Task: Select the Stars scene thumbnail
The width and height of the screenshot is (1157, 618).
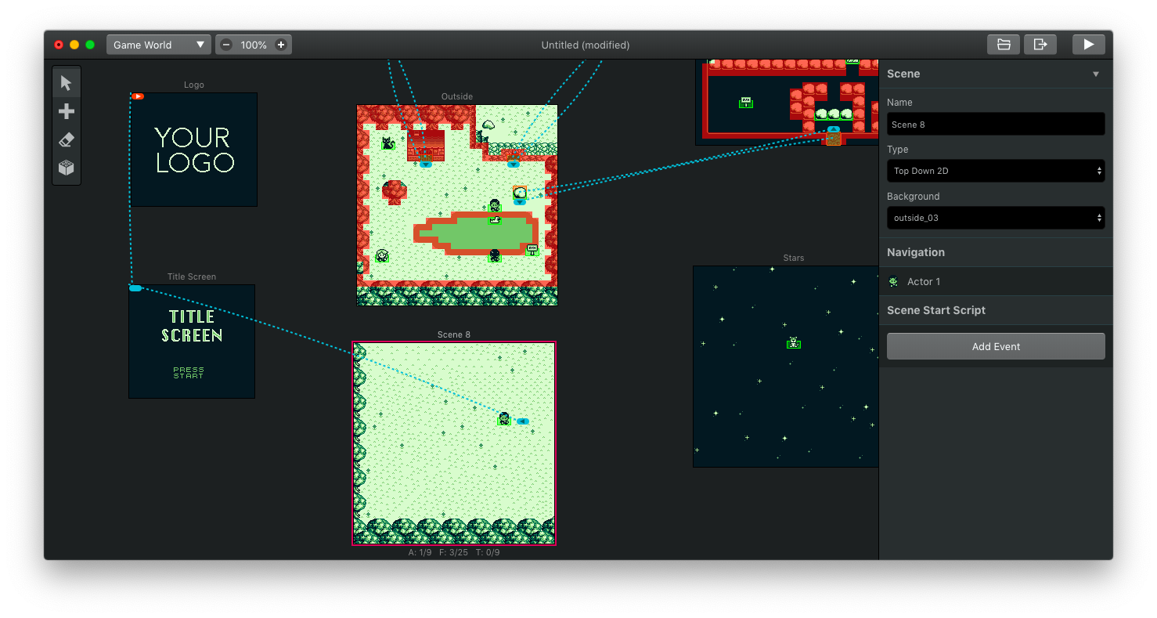Action: (x=785, y=366)
